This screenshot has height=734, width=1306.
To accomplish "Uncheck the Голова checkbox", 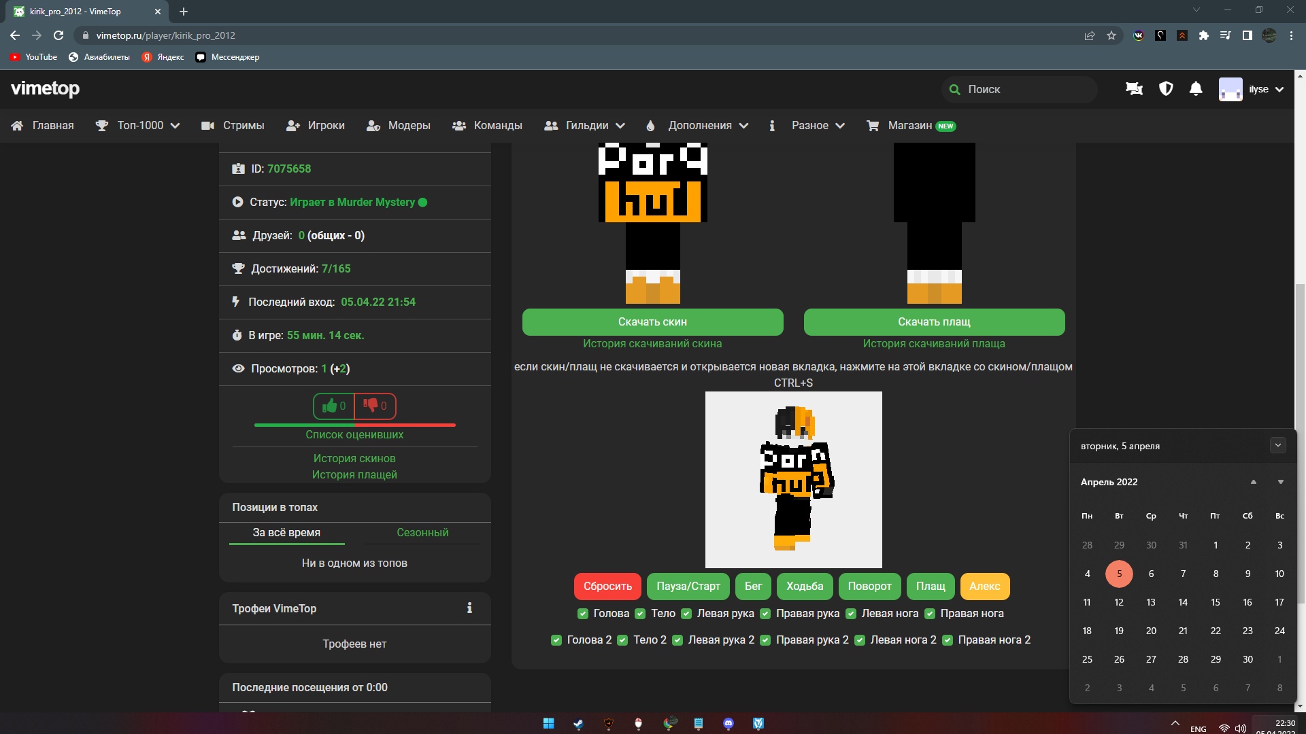I will coord(583,614).
